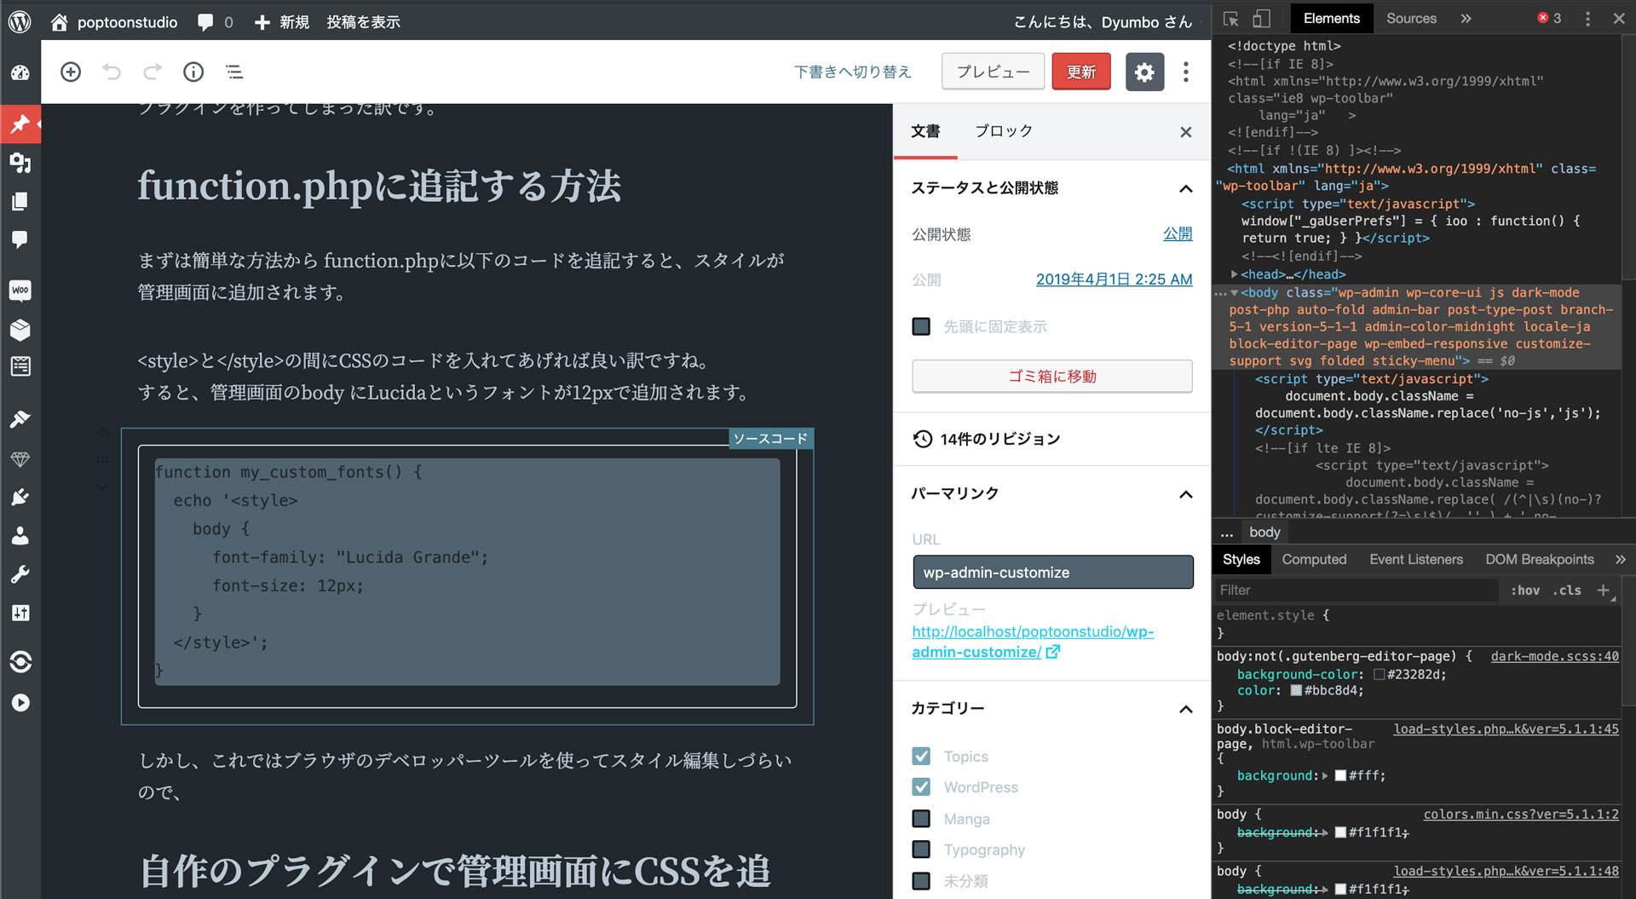Expand background shorthand in body.block-editor-page rule
This screenshot has height=899, width=1636.
pyautogui.click(x=1325, y=775)
